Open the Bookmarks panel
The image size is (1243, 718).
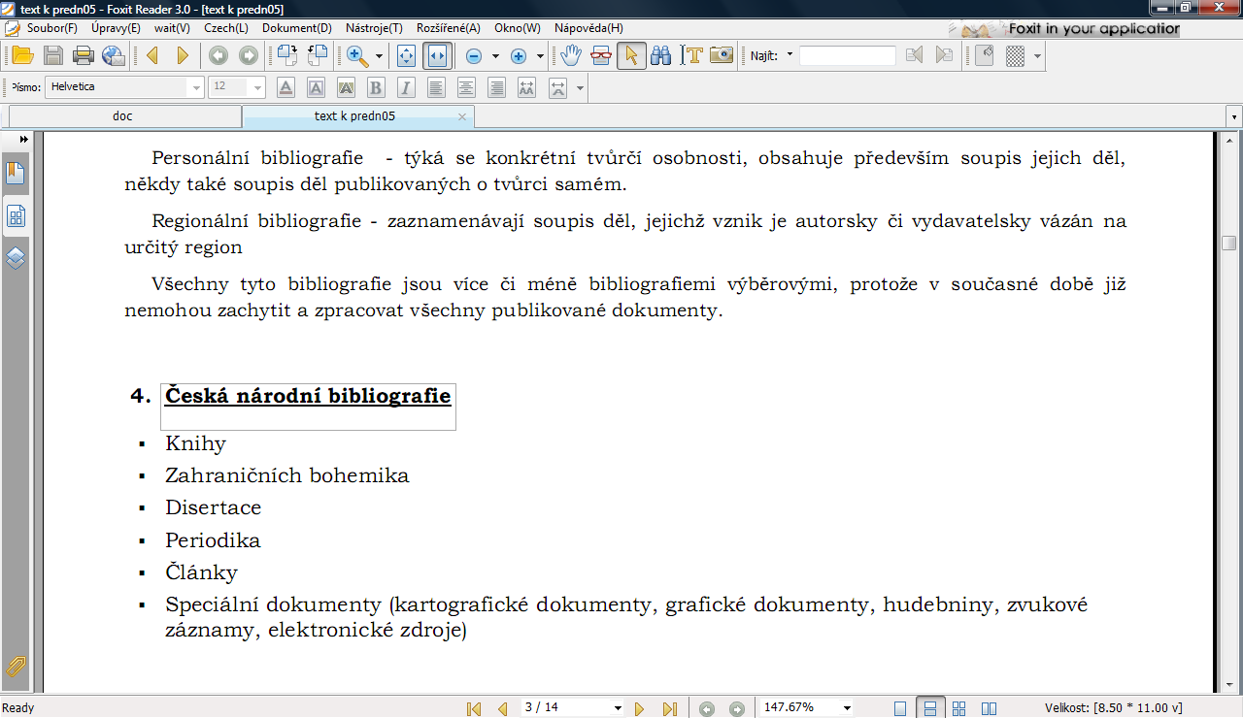[x=16, y=175]
